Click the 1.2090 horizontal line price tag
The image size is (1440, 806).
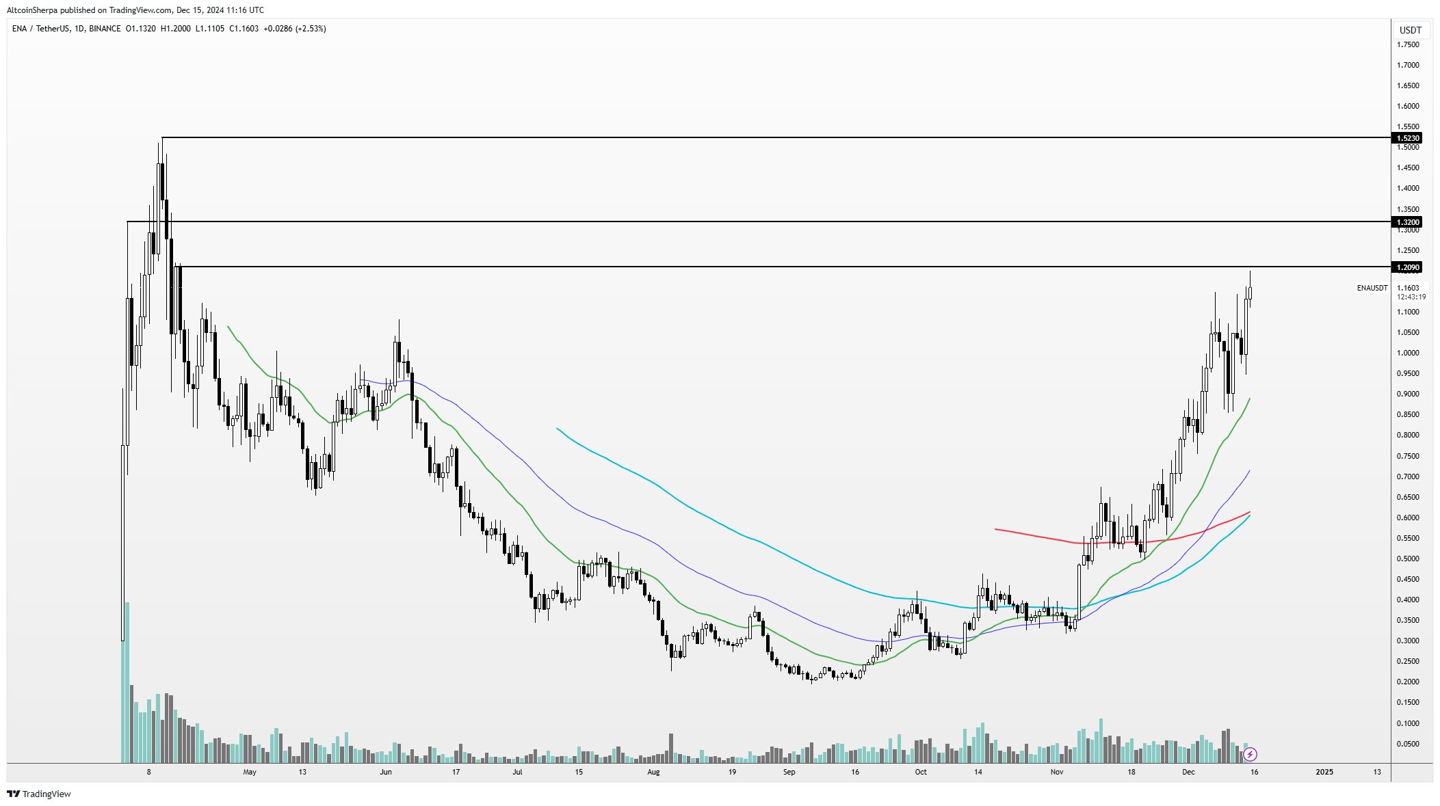pyautogui.click(x=1408, y=267)
